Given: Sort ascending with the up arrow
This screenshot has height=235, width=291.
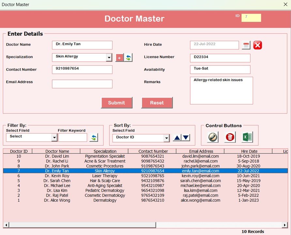Looking at the screenshot, I should (x=177, y=138).
